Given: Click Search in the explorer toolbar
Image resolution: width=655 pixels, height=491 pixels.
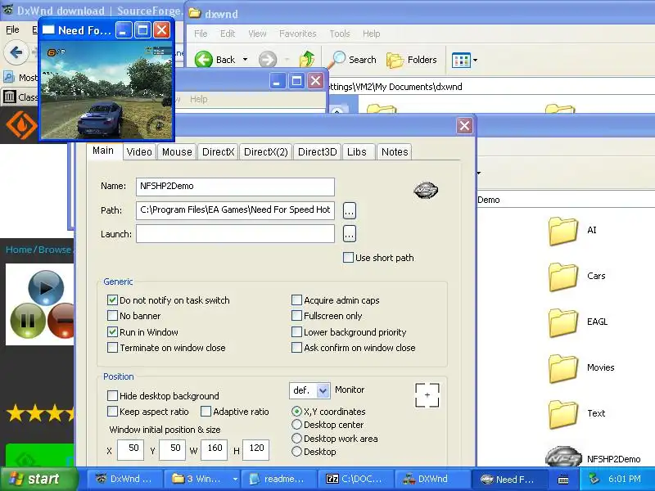Looking at the screenshot, I should coord(353,60).
